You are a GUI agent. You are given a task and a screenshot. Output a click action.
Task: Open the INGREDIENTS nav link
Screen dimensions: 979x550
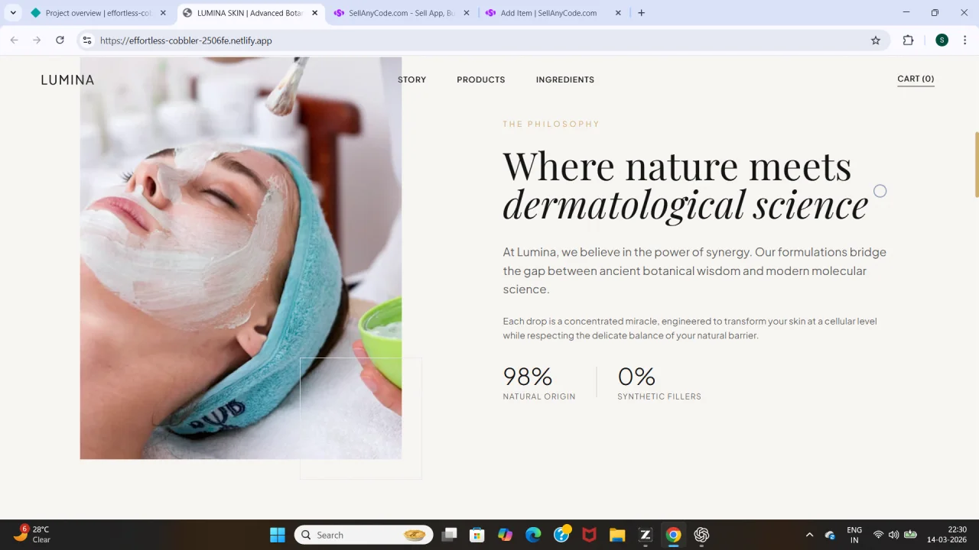565,79
